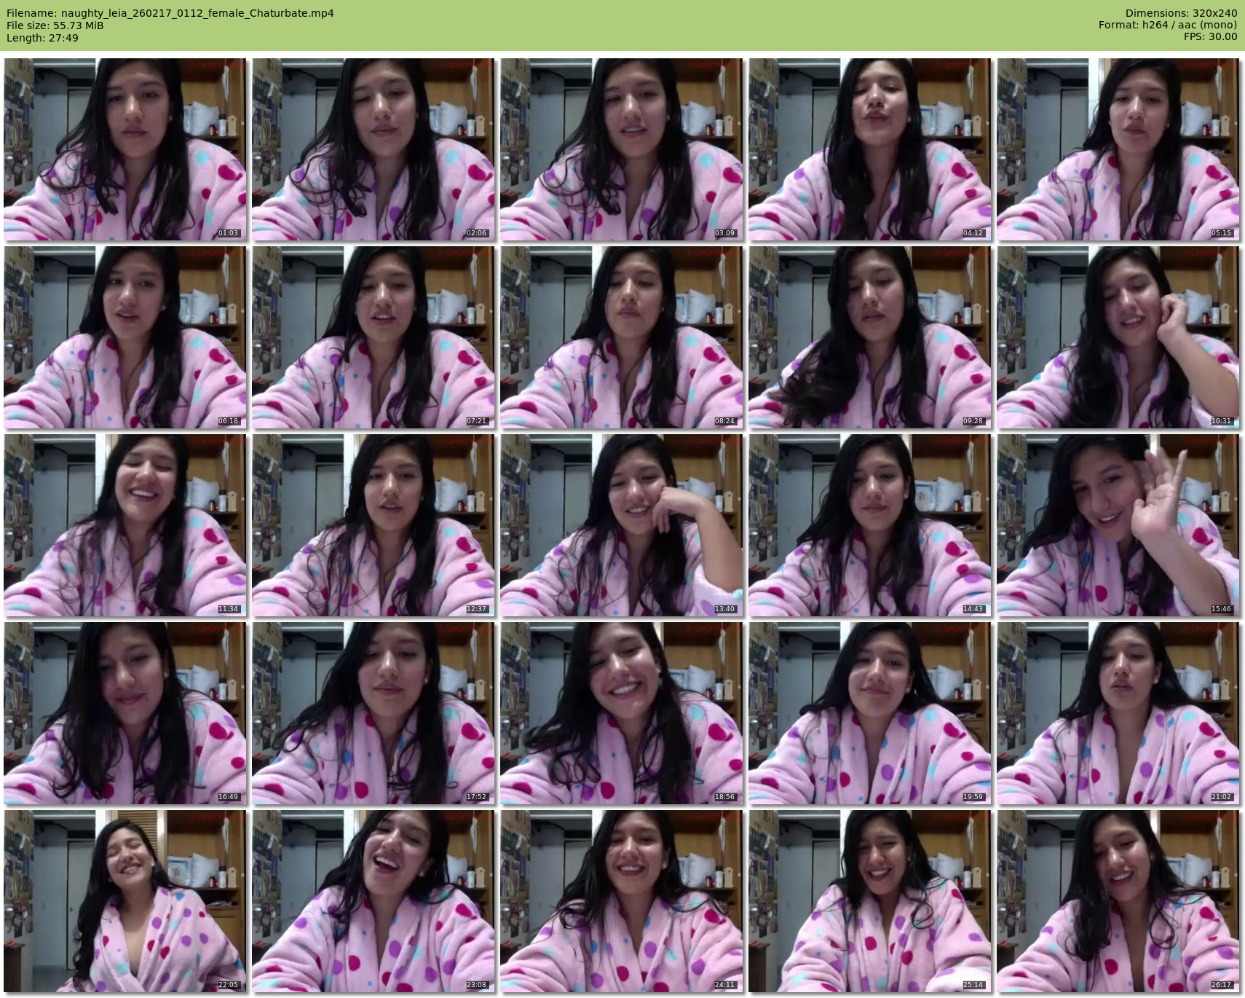This screenshot has width=1245, height=998.
Task: Choose the 21:02 video frame
Action: pos(1118,713)
